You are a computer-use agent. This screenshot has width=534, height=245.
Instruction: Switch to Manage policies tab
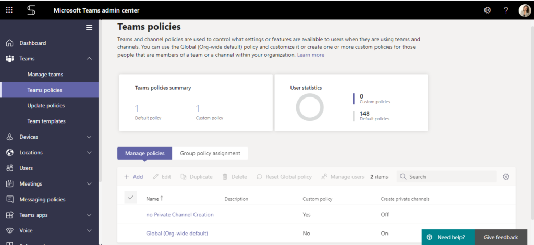click(145, 153)
